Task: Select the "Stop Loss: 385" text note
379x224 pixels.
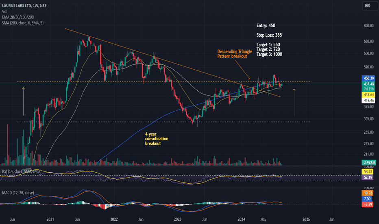Action: click(269, 35)
